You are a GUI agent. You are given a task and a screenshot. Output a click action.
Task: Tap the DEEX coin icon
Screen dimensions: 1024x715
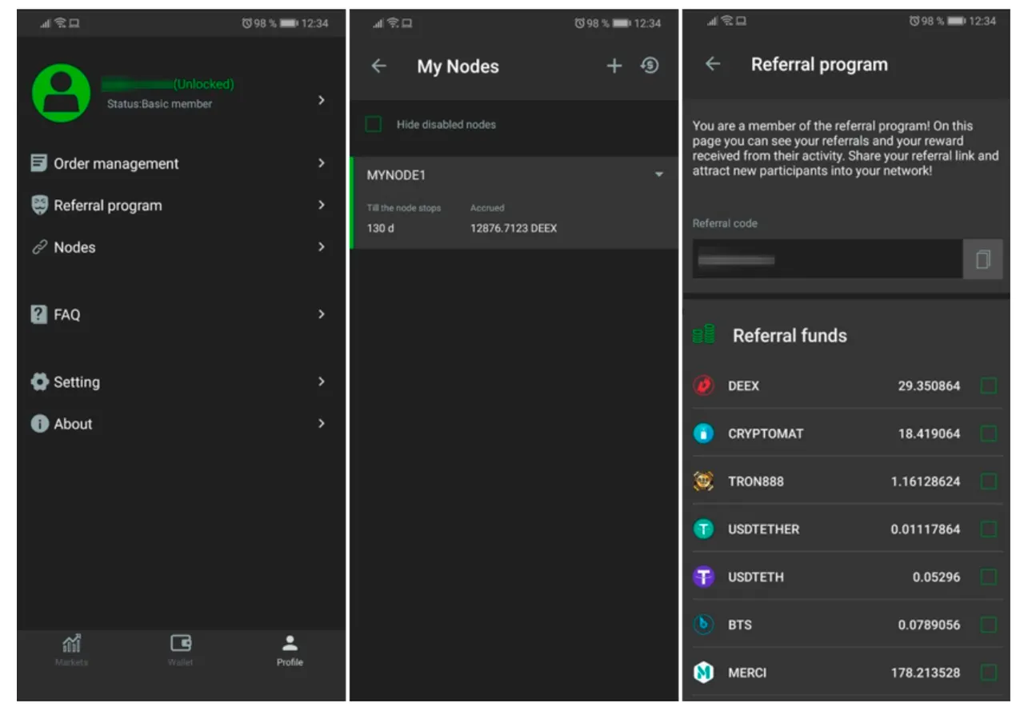(x=703, y=385)
